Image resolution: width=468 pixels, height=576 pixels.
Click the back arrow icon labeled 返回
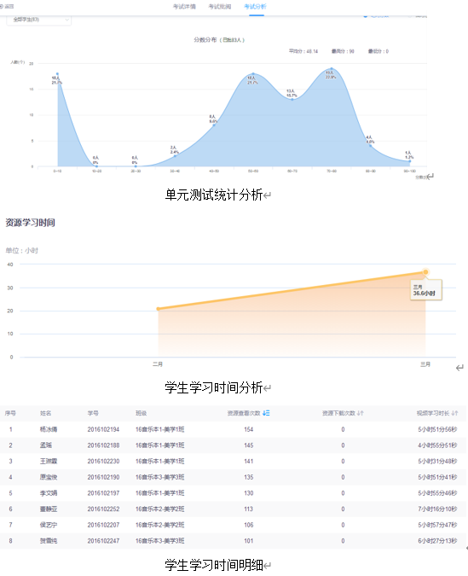coord(2,6)
